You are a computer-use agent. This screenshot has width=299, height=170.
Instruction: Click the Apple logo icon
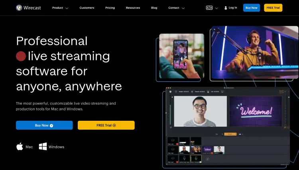(x=20, y=147)
